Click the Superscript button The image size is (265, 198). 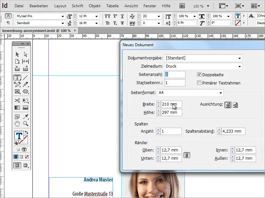click(115, 16)
